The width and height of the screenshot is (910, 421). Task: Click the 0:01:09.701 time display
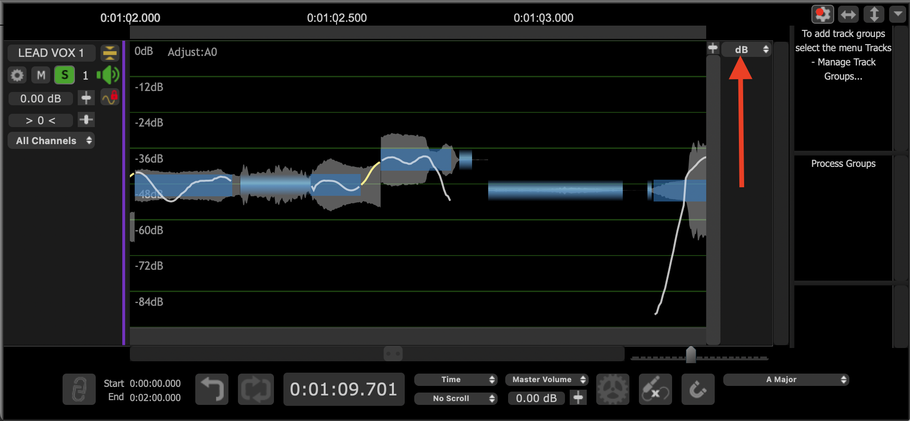(x=344, y=389)
